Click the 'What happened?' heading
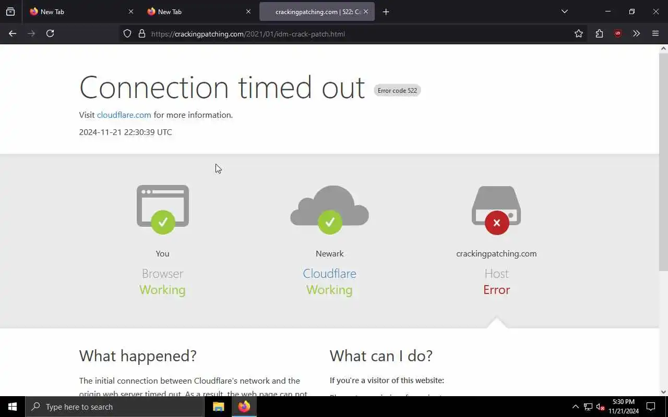This screenshot has width=668, height=417. (x=138, y=356)
